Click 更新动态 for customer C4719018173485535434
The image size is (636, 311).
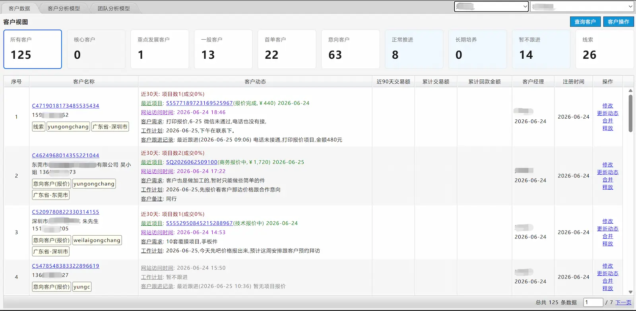[x=607, y=113]
